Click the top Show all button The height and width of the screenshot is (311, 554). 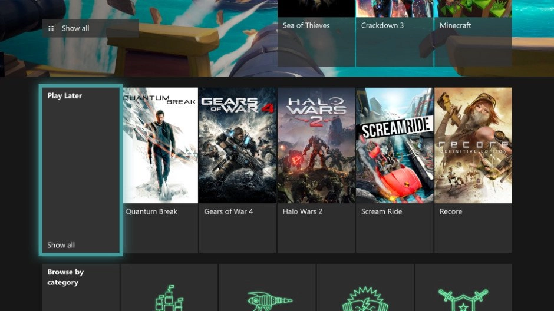pyautogui.click(x=90, y=28)
